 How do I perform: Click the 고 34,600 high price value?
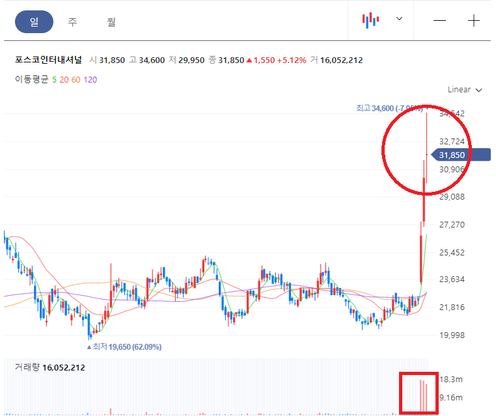pos(146,60)
